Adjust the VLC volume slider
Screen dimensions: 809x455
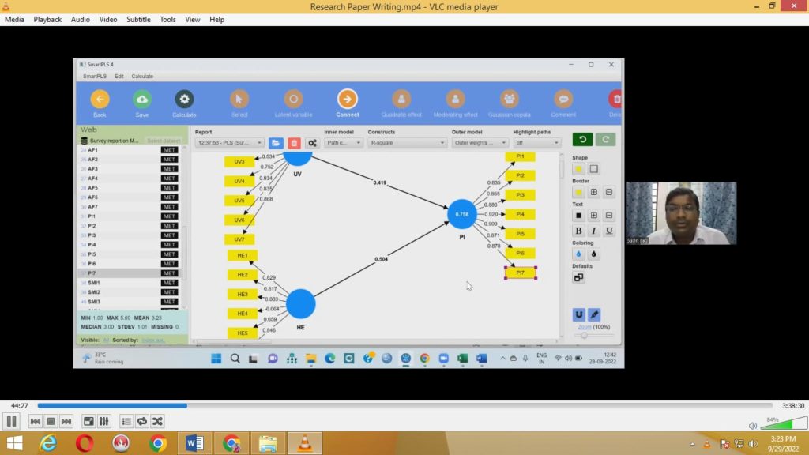click(782, 424)
